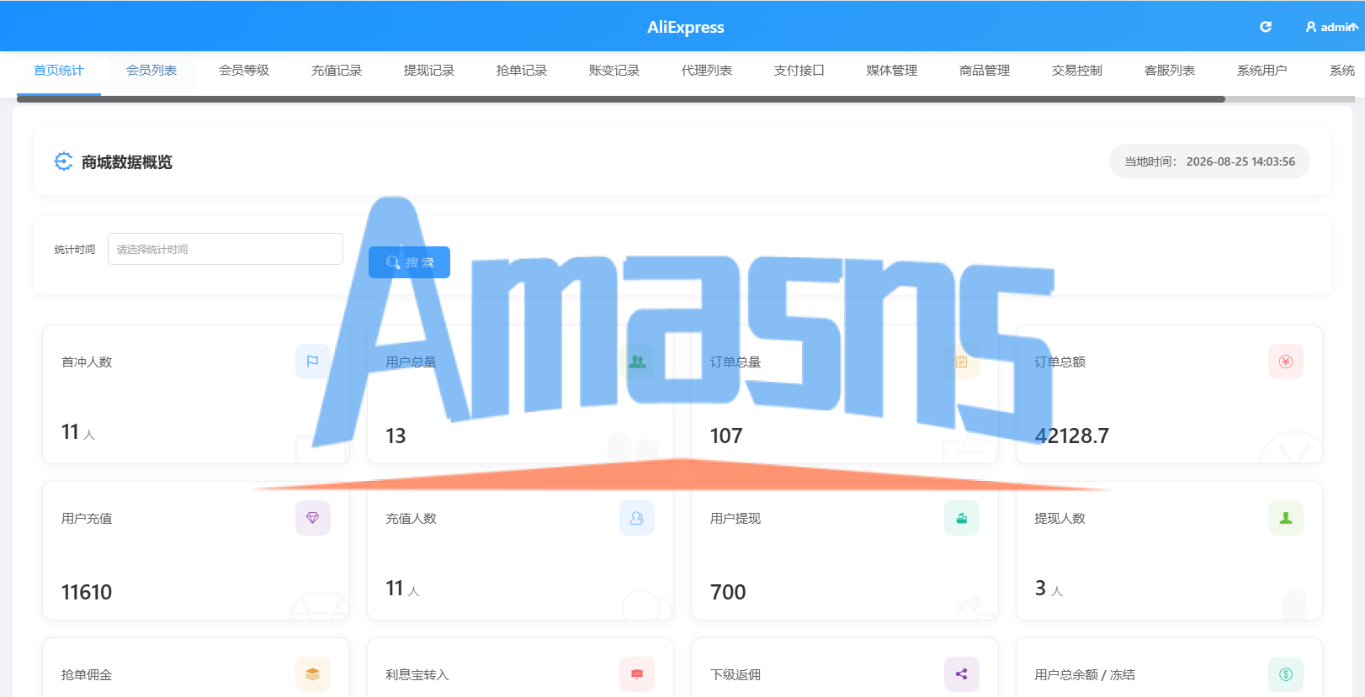Click the 统计时间 date input field
The height and width of the screenshot is (697, 1365).
pyautogui.click(x=226, y=249)
